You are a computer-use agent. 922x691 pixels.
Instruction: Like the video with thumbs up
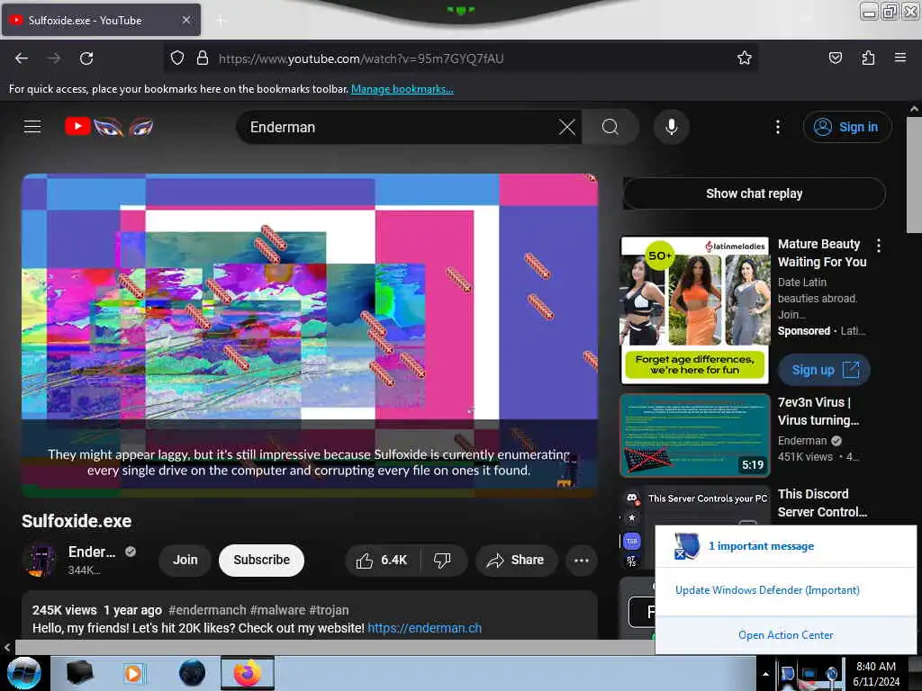[382, 560]
